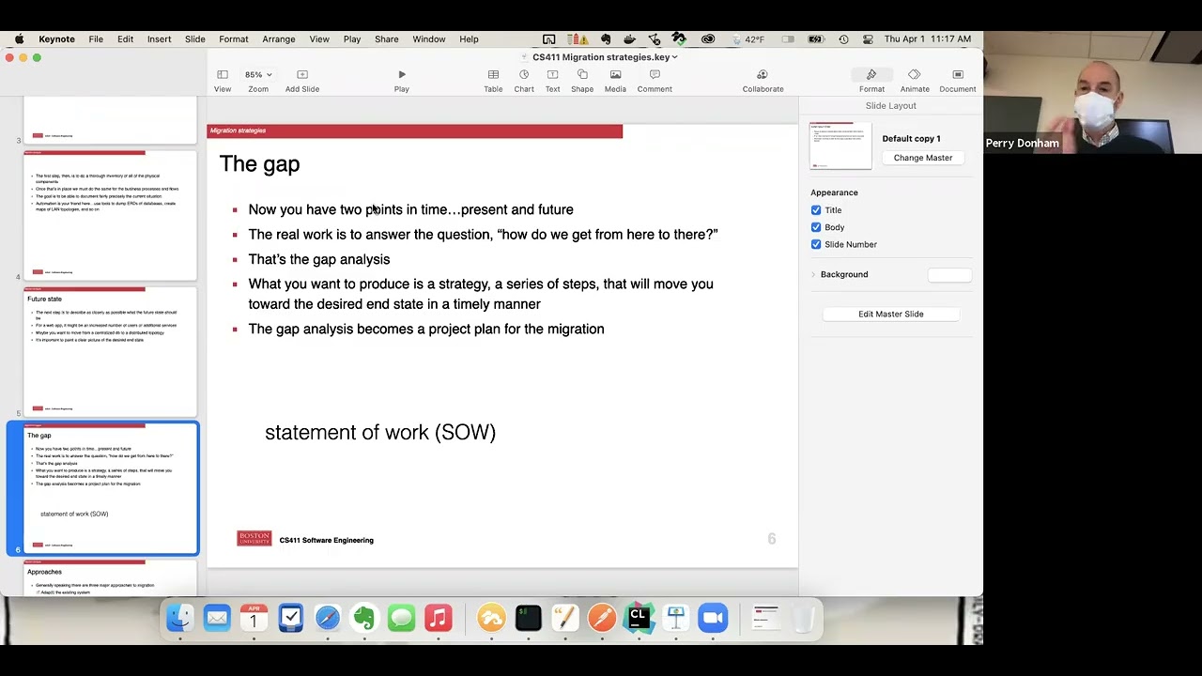Open the Help menu

pyautogui.click(x=469, y=39)
